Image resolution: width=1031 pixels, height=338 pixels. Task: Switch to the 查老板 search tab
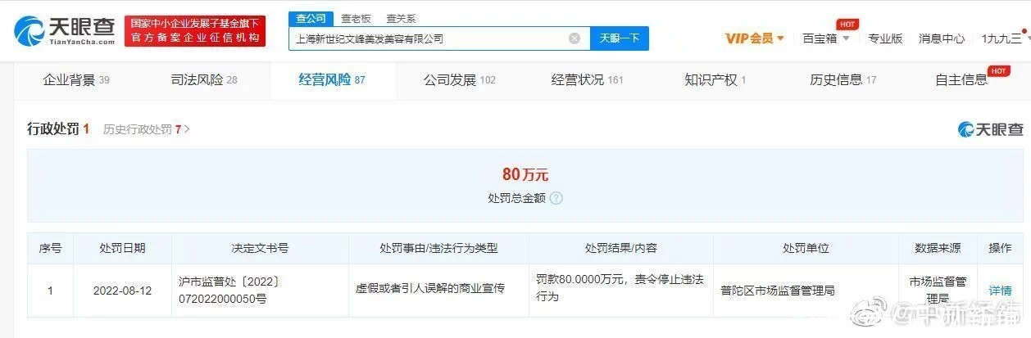pyautogui.click(x=356, y=18)
